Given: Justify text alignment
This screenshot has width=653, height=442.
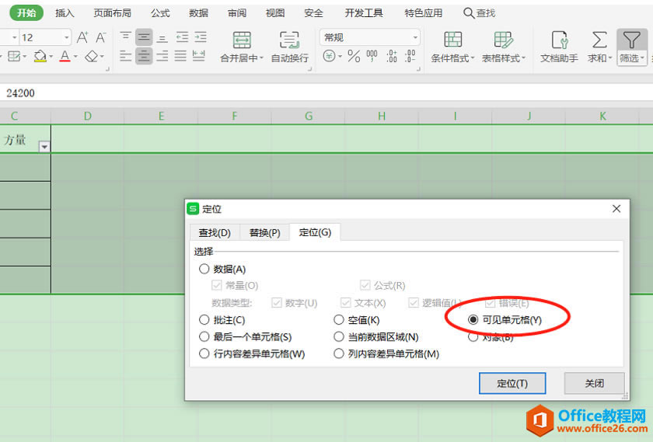Looking at the screenshot, I should pyautogui.click(x=180, y=55).
